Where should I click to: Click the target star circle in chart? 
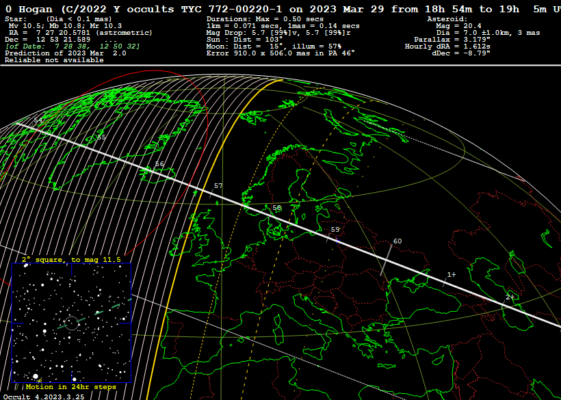72,323
